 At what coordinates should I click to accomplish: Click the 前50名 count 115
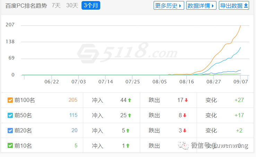[x=73, y=115]
